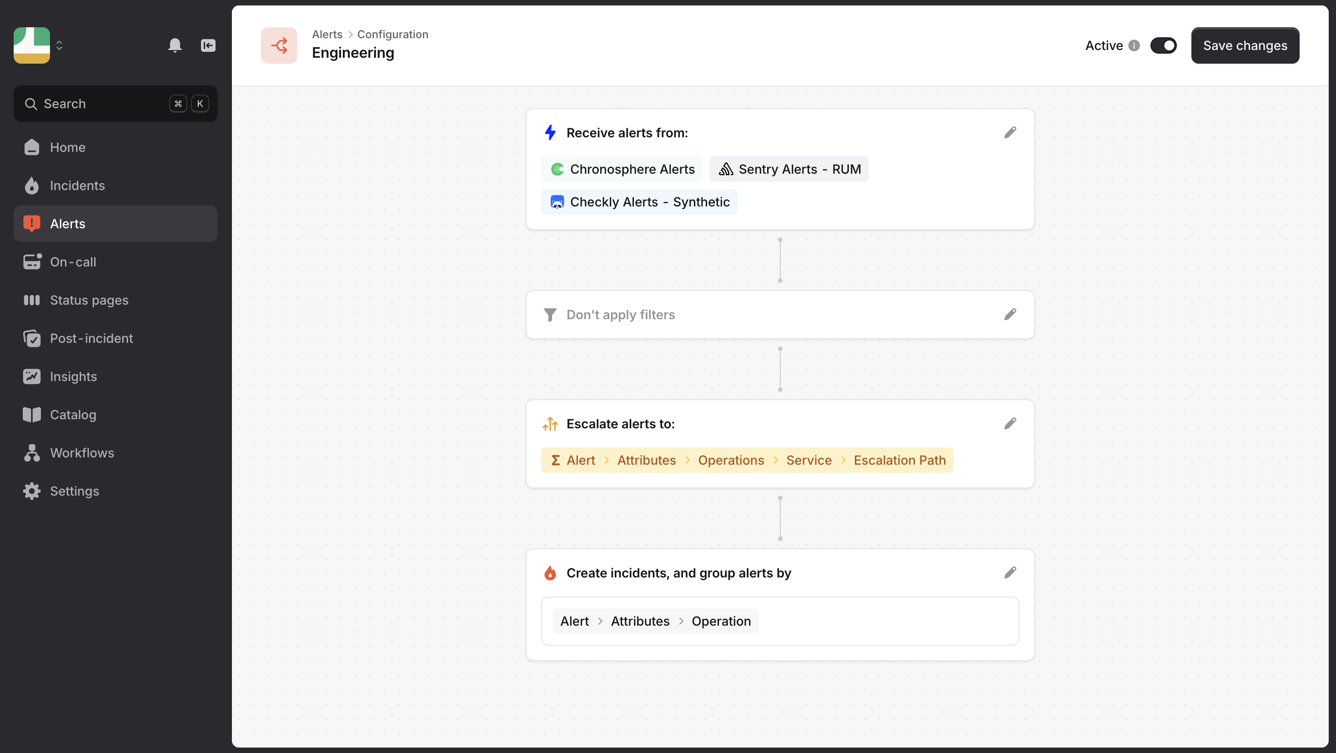
Task: Go to Workflows in the sidebar
Action: [82, 453]
